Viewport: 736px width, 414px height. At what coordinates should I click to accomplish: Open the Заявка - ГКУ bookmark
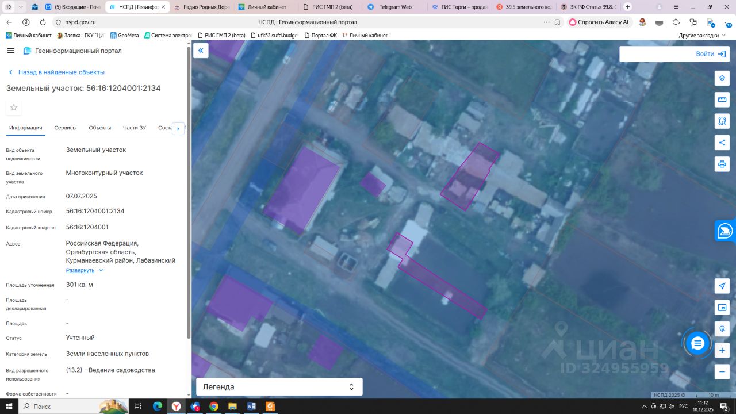click(80, 35)
